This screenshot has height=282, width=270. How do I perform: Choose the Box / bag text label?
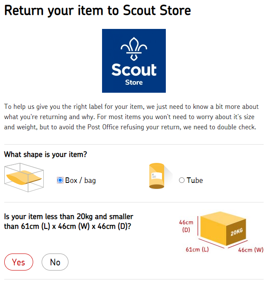(80, 180)
